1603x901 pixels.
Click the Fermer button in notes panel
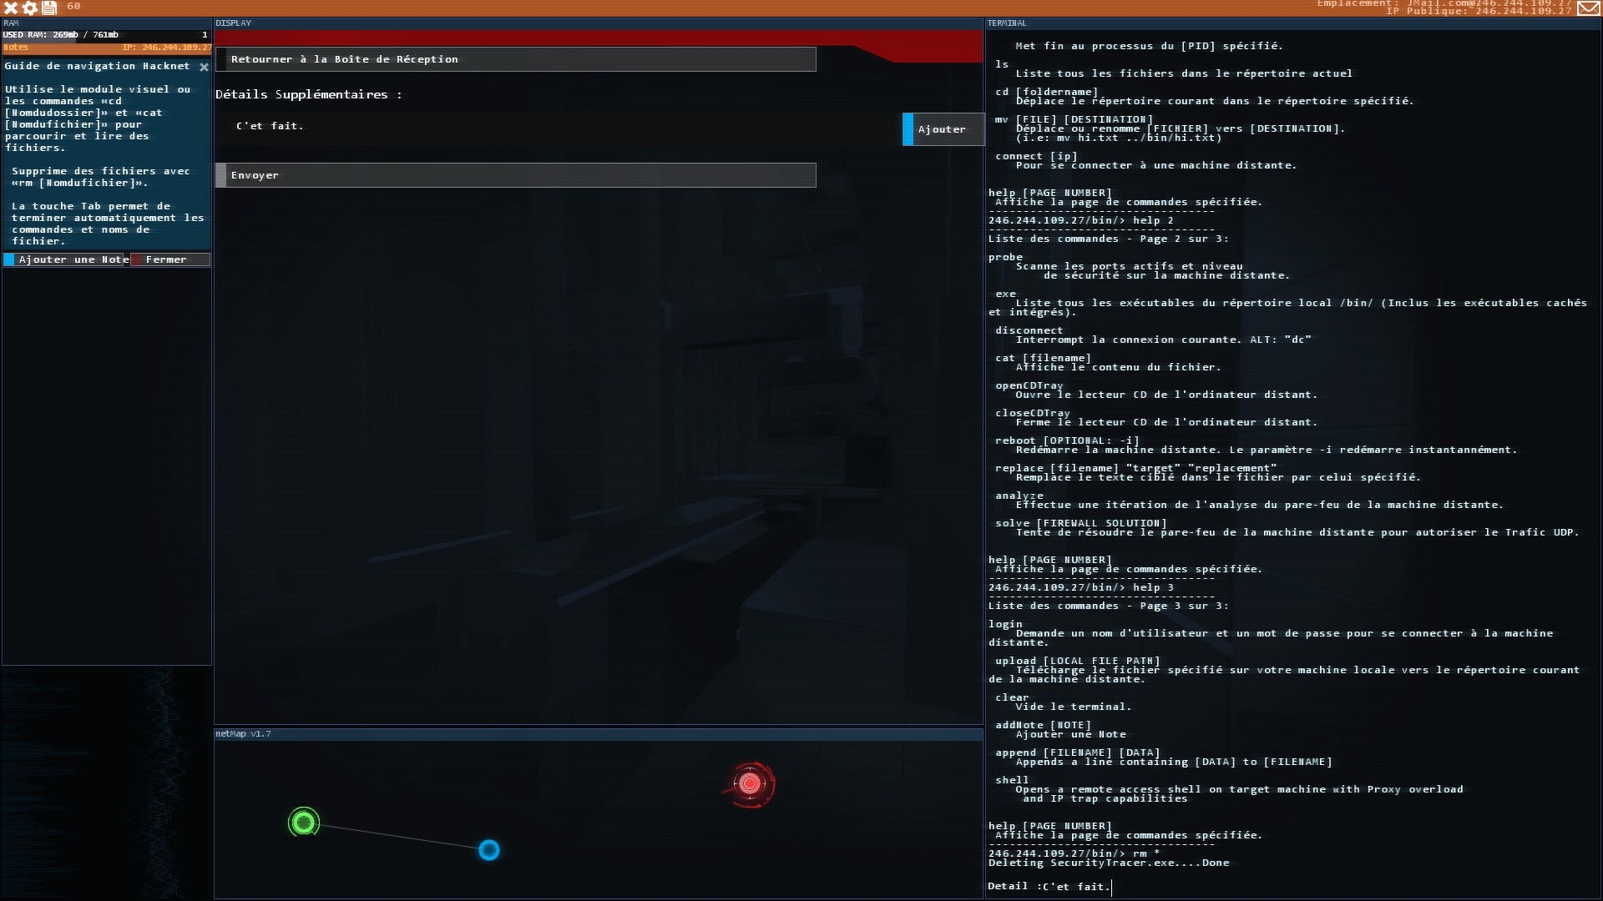click(170, 259)
